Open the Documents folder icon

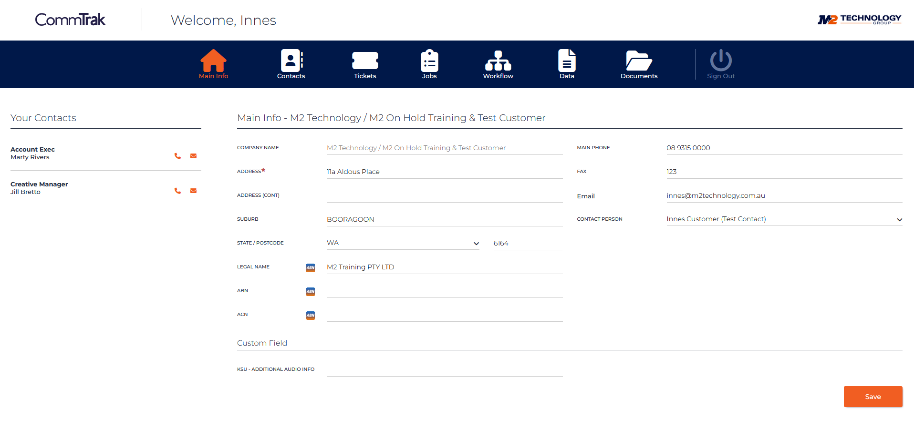(x=639, y=61)
